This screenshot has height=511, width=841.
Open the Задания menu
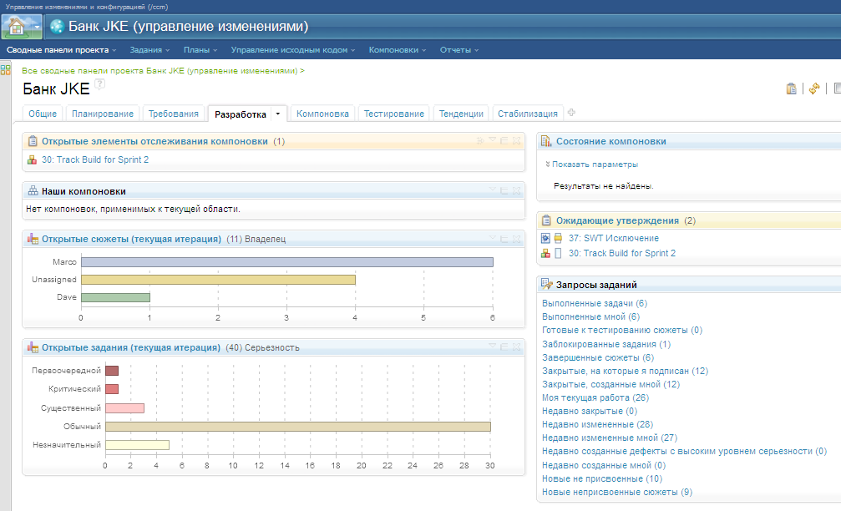tap(149, 50)
